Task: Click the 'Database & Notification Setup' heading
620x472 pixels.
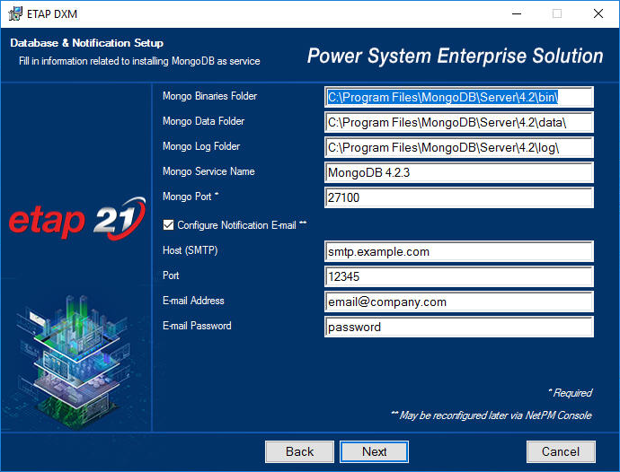Action: coord(86,43)
